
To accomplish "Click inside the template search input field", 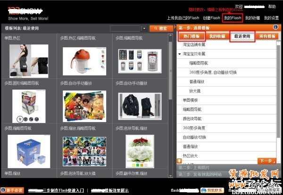I will coord(125,29).
